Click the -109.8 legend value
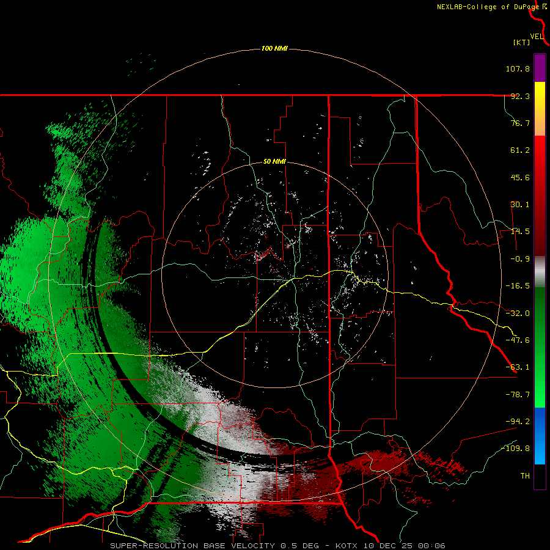 [x=515, y=449]
